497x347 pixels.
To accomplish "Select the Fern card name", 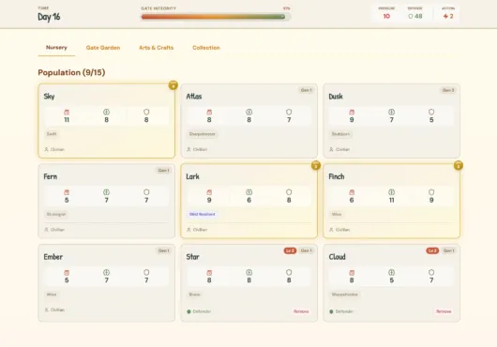I will [x=51, y=176].
